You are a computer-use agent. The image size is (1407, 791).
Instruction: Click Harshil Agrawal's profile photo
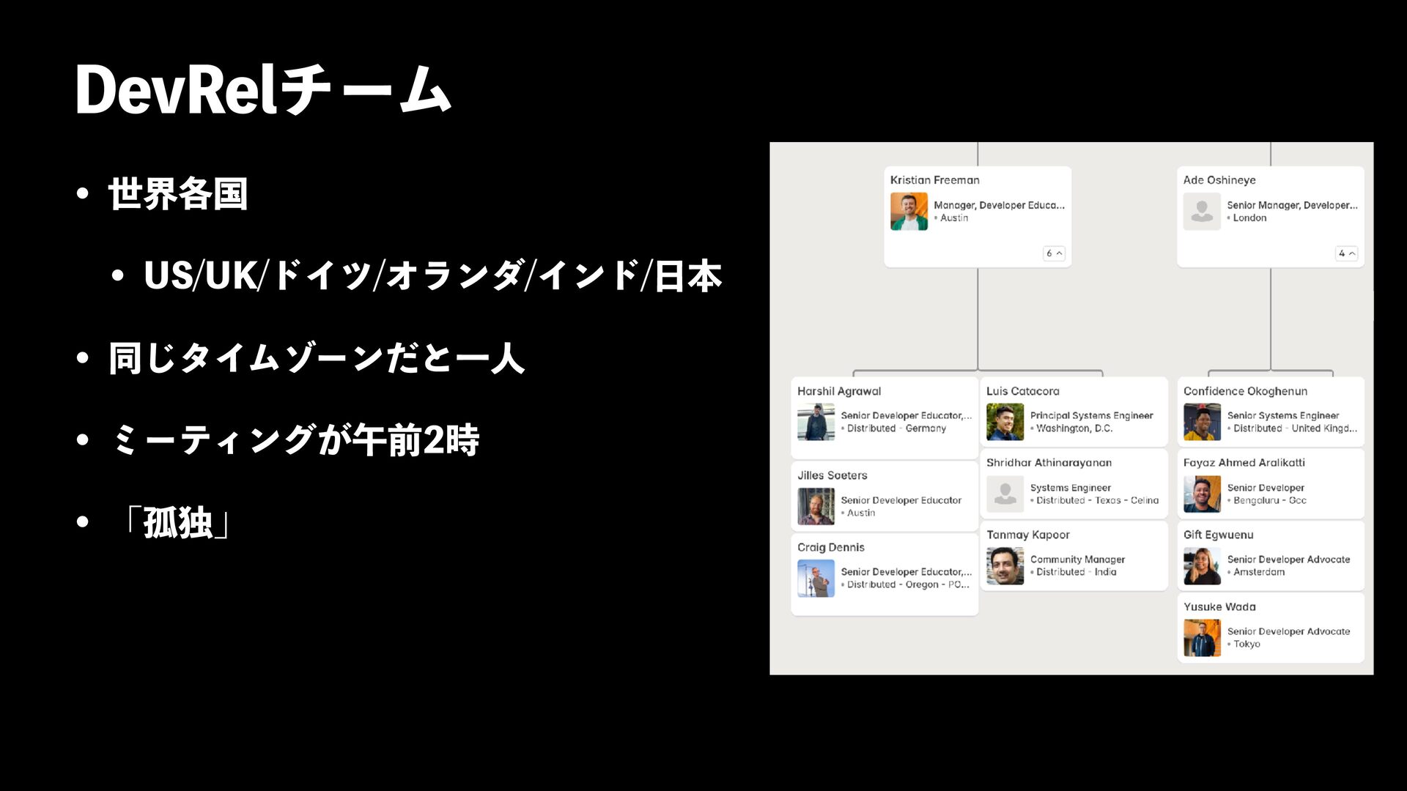pyautogui.click(x=816, y=422)
